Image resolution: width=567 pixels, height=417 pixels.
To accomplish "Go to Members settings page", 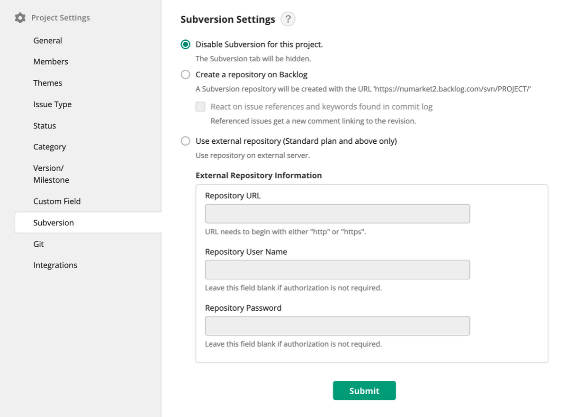I will click(x=51, y=62).
